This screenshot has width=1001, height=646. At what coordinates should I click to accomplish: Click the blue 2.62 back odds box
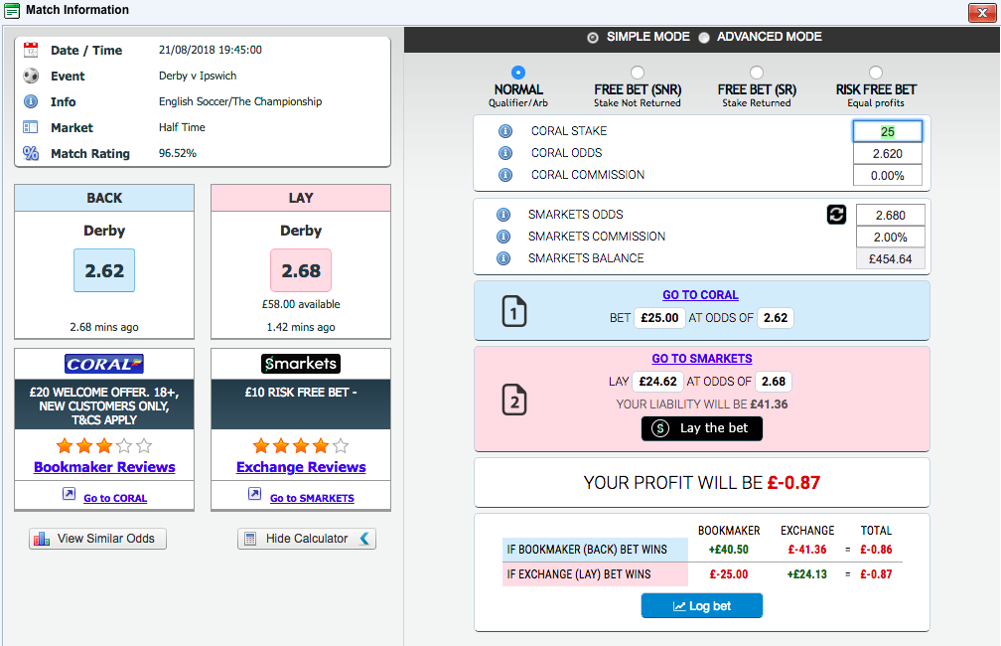tap(104, 270)
